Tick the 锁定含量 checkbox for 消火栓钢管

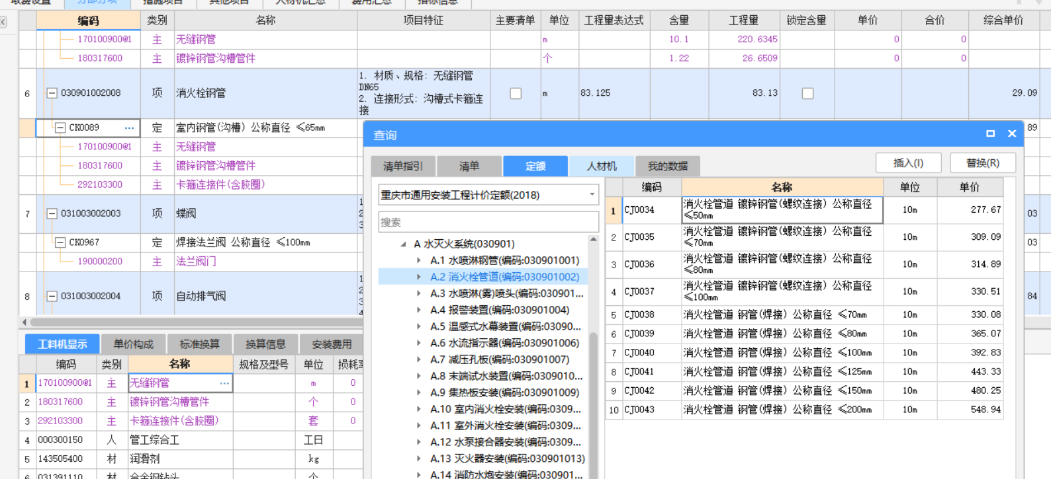click(x=807, y=93)
